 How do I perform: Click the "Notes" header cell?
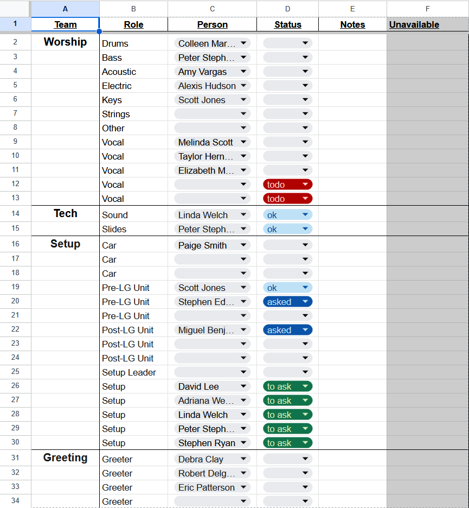[x=352, y=24]
